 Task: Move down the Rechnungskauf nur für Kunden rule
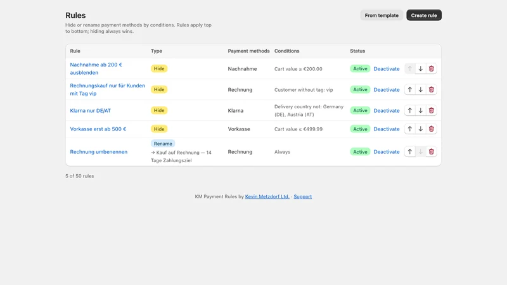(420, 89)
